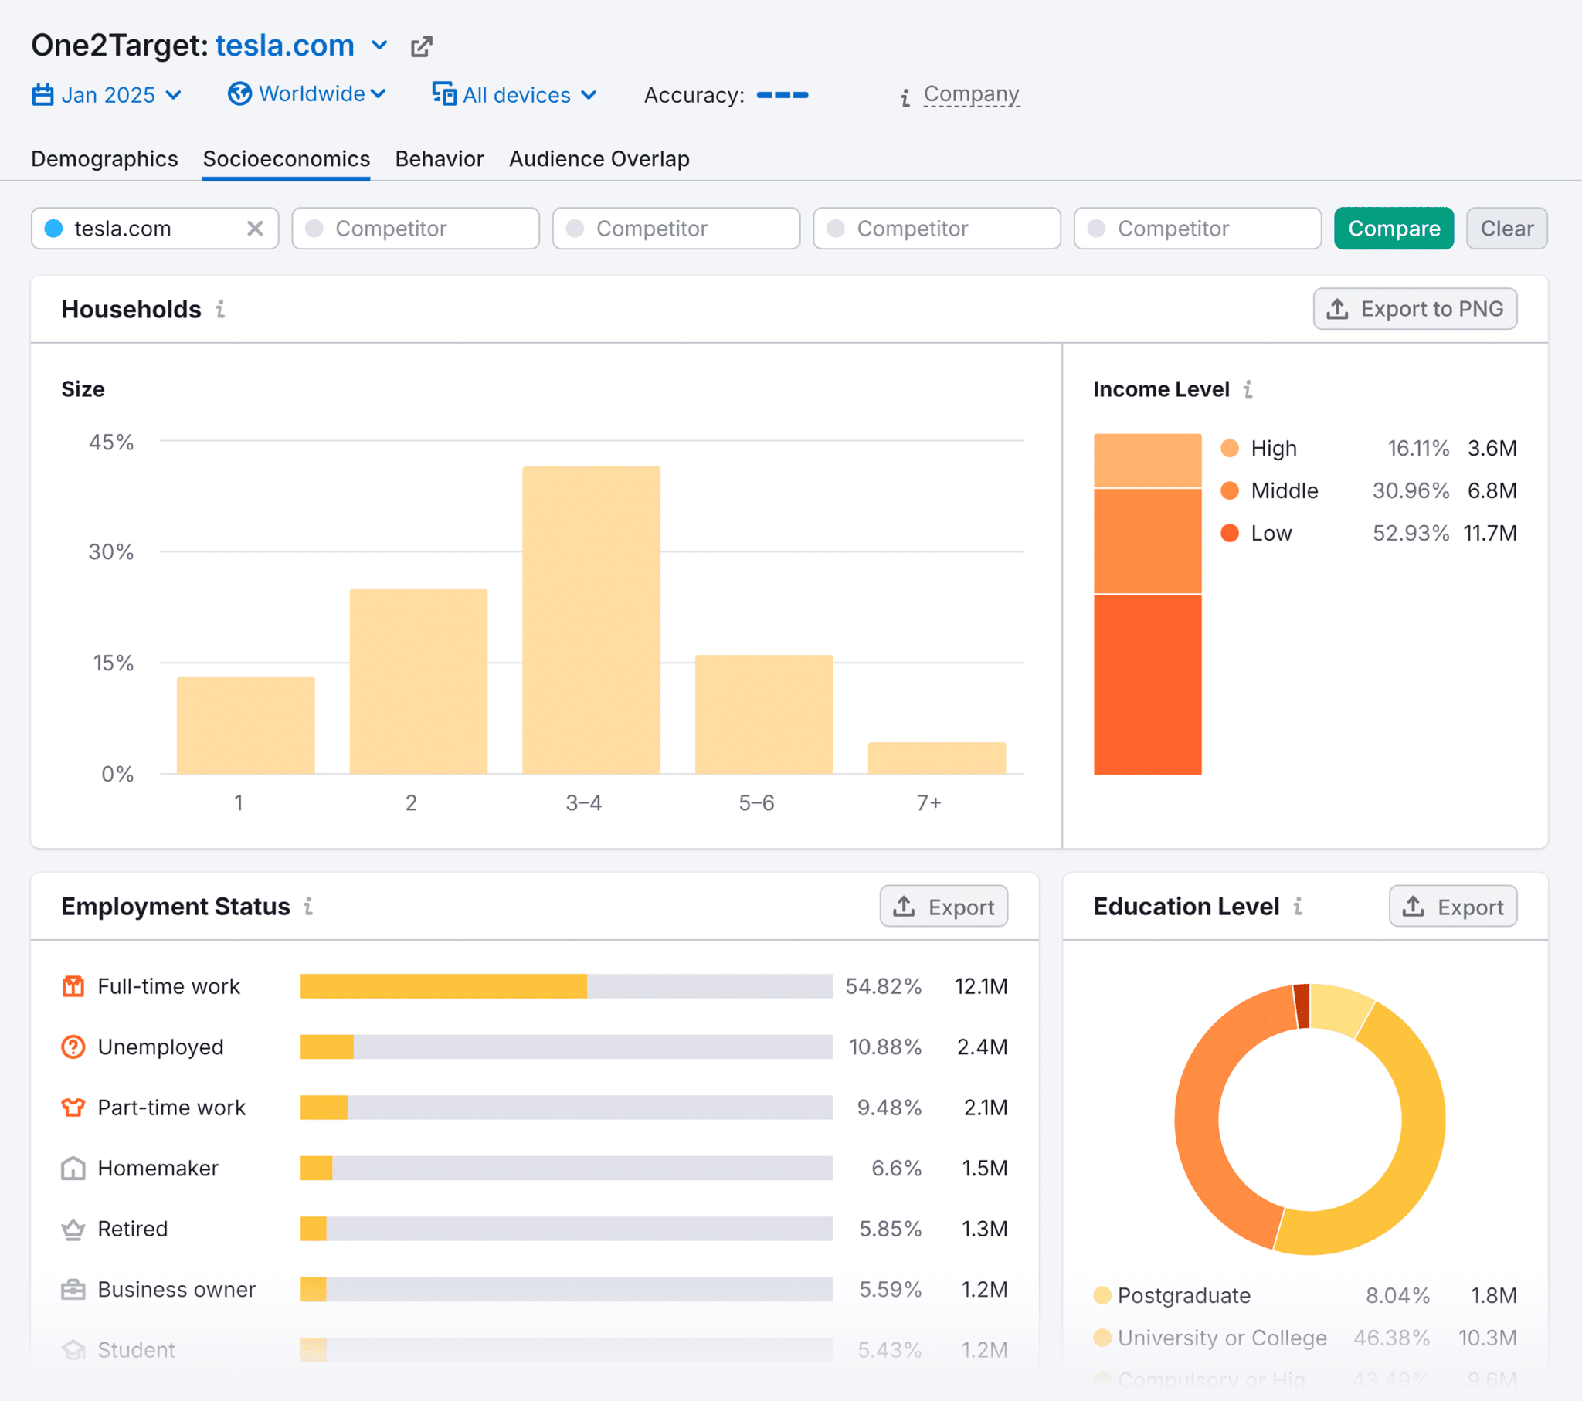The width and height of the screenshot is (1582, 1401).
Task: Click the Education Level info icon
Action: click(x=1298, y=906)
